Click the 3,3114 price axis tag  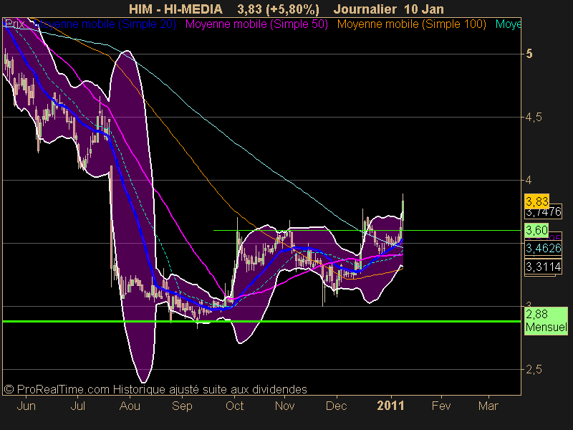pos(544,267)
